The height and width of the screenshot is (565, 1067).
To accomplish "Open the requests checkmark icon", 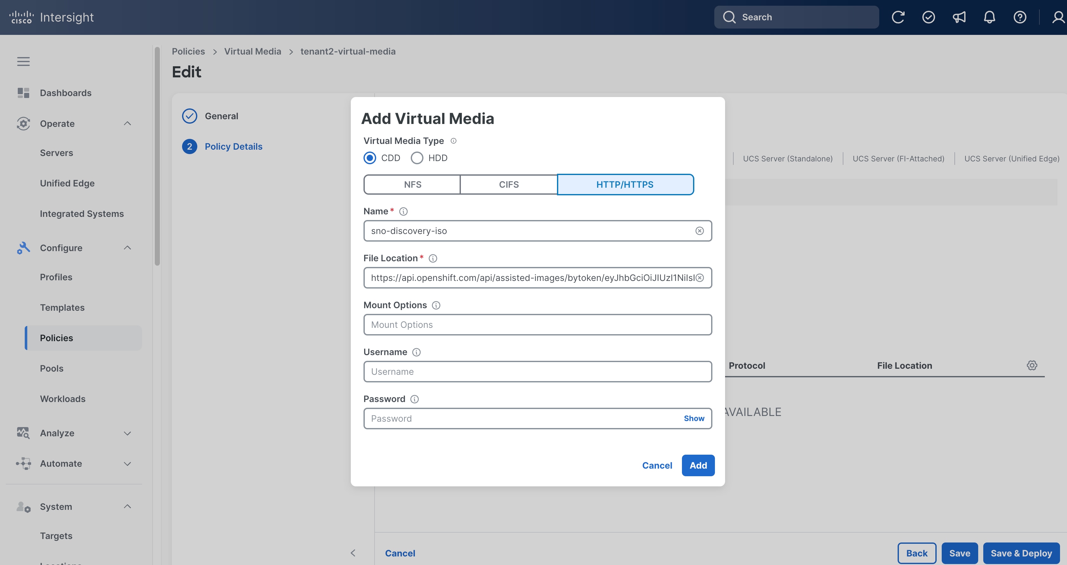I will coord(929,17).
